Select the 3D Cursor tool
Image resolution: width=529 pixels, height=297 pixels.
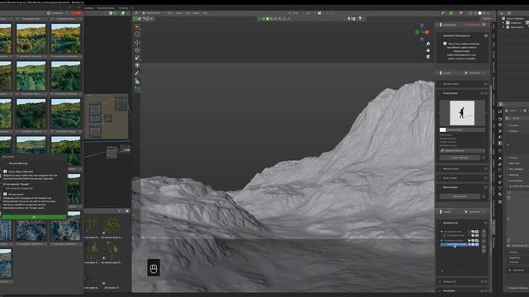(x=137, y=35)
